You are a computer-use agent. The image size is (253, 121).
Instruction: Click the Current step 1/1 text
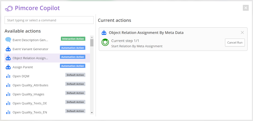coord(125,41)
